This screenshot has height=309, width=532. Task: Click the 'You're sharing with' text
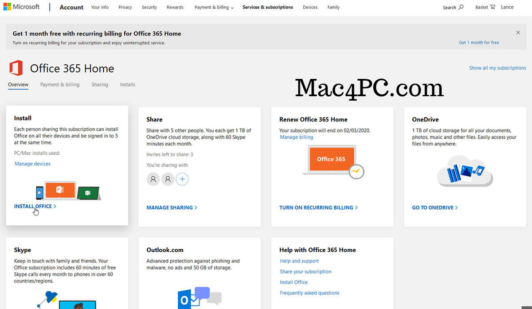coord(167,165)
